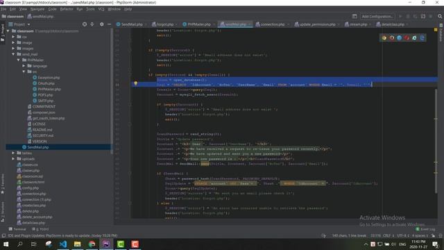Screen dimensions: 444x250
Task: Hide the Project panel with minus icon
Action: point(109,24)
